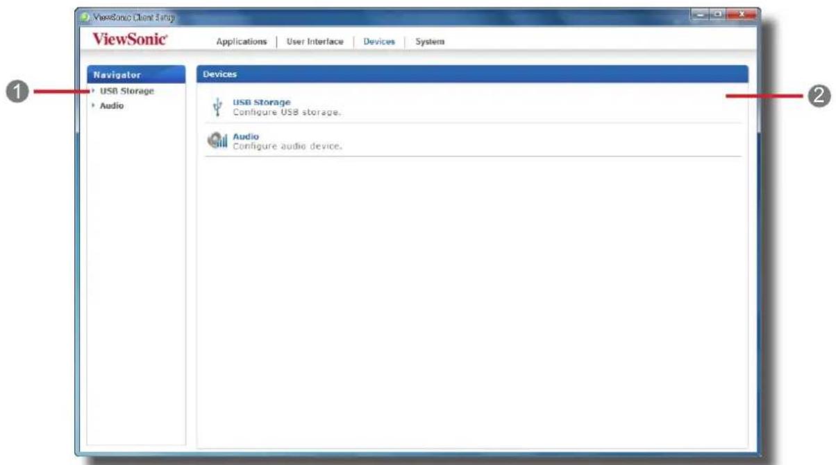
Task: Click the 'Configure audio device.' description text
Action: [x=287, y=146]
